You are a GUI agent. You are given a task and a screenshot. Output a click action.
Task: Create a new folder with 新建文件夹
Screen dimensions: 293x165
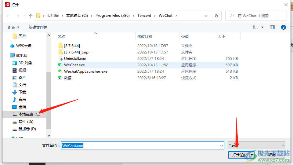tap(38, 27)
